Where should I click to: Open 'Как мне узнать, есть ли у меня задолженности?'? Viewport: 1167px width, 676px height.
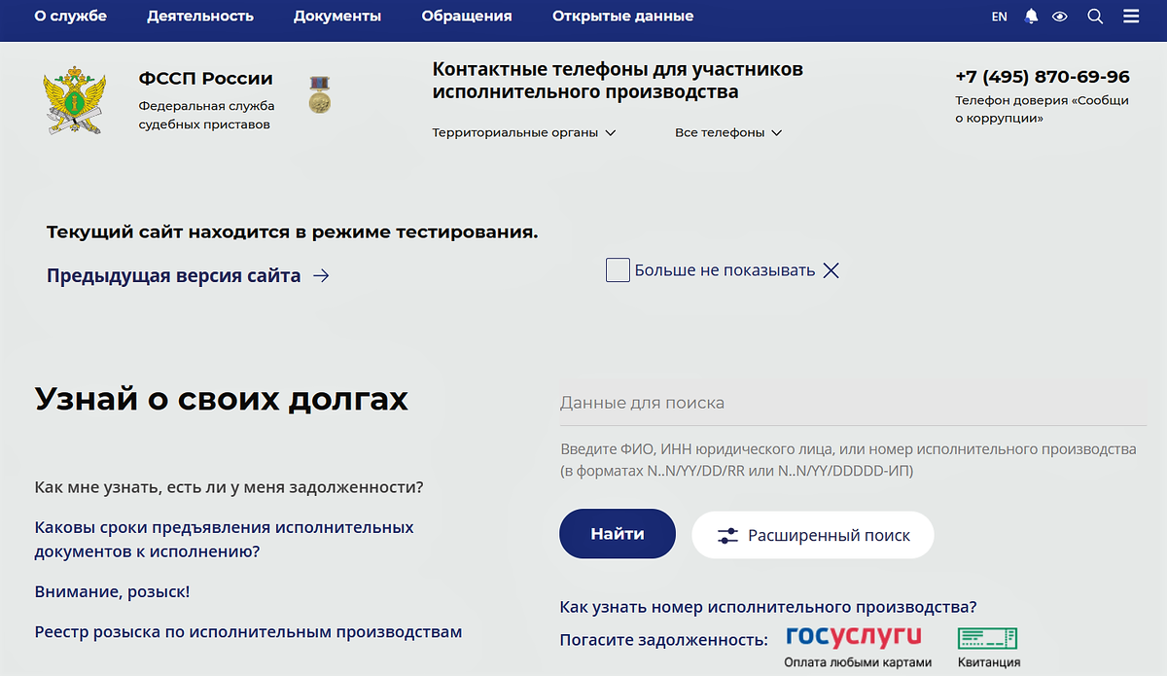tap(229, 487)
